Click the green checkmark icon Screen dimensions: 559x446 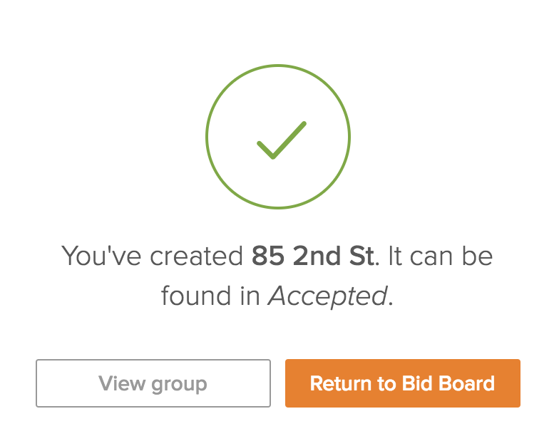click(281, 140)
